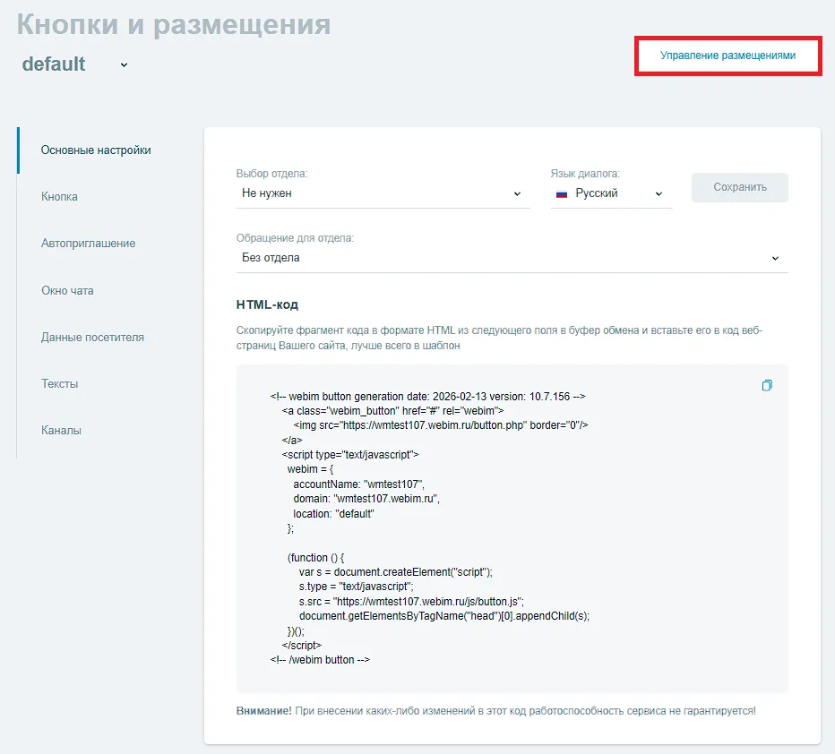835x754 pixels.
Task: Switch to the Тексты tab
Action: (59, 384)
